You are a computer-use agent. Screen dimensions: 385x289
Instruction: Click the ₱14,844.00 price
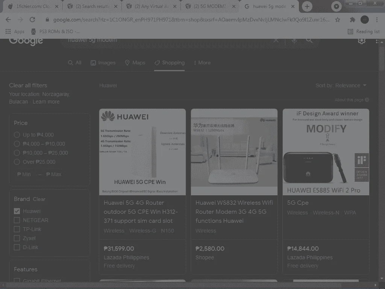click(303, 249)
